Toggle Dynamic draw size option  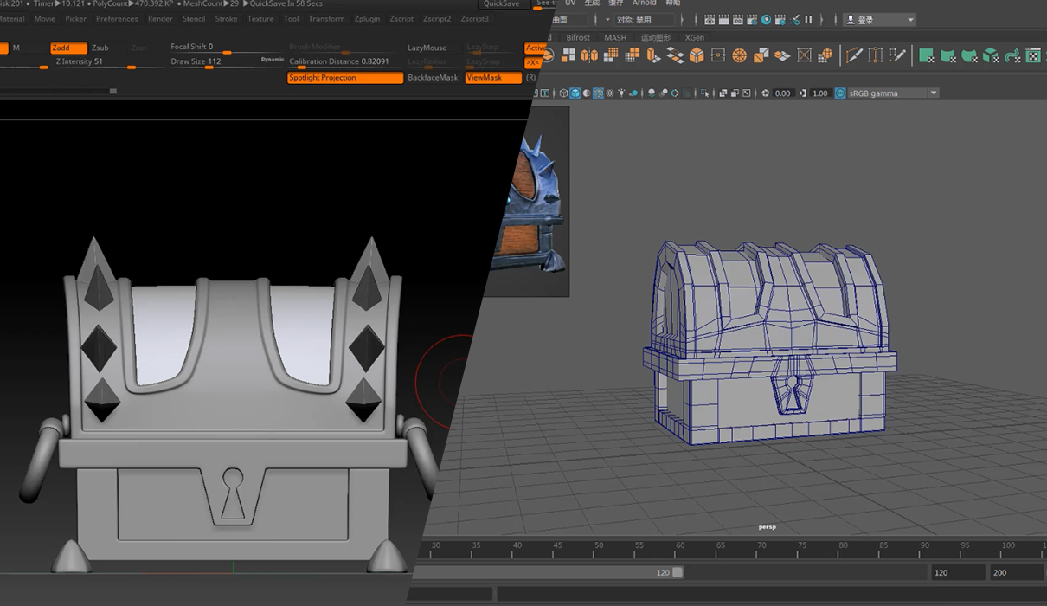pos(273,60)
